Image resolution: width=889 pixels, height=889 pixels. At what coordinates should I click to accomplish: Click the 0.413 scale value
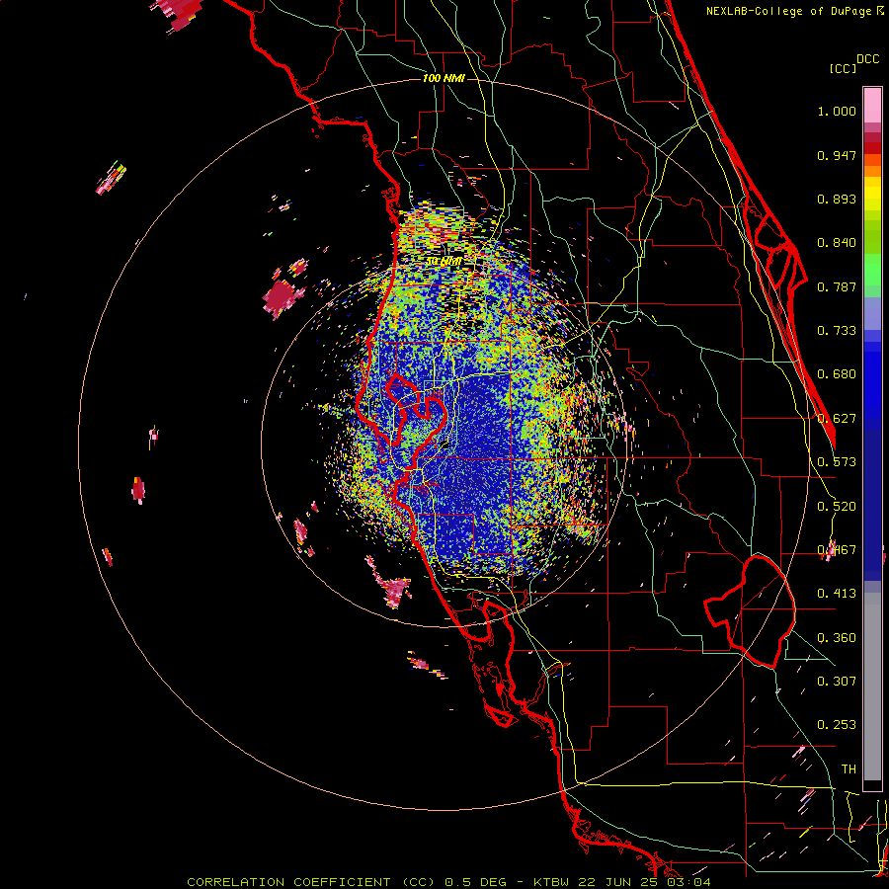pos(837,594)
